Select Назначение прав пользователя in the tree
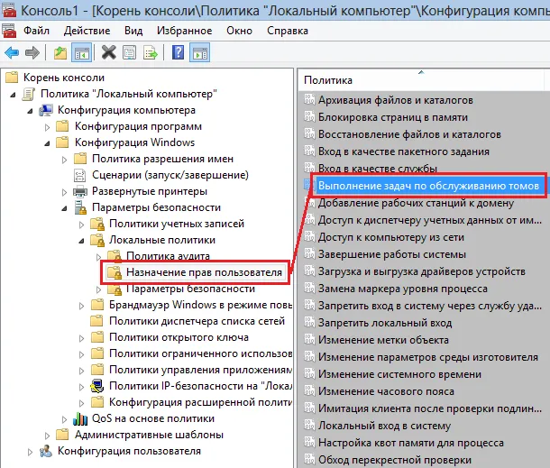This screenshot has height=468, width=550. click(204, 272)
